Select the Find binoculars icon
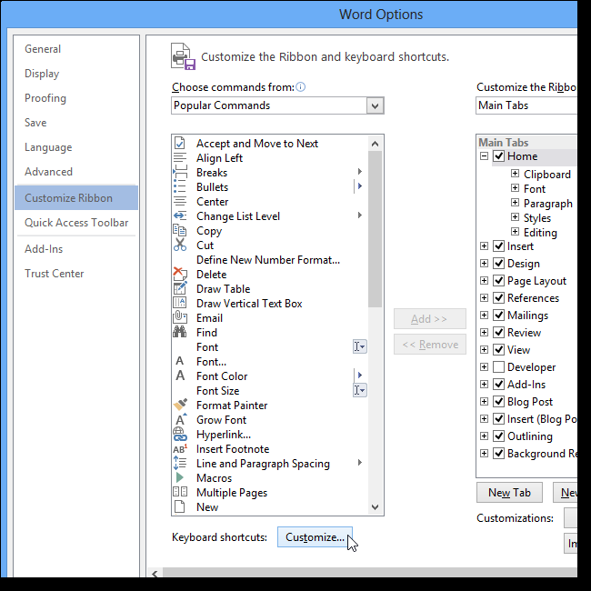 point(180,333)
